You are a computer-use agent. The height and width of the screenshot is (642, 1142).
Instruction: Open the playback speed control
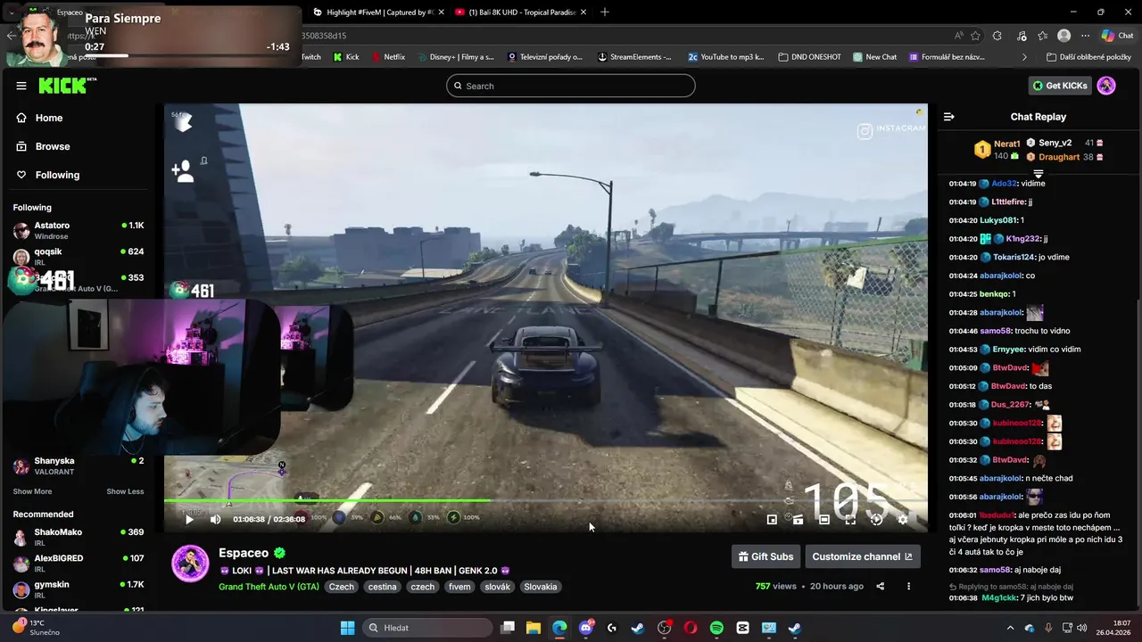[x=876, y=519]
